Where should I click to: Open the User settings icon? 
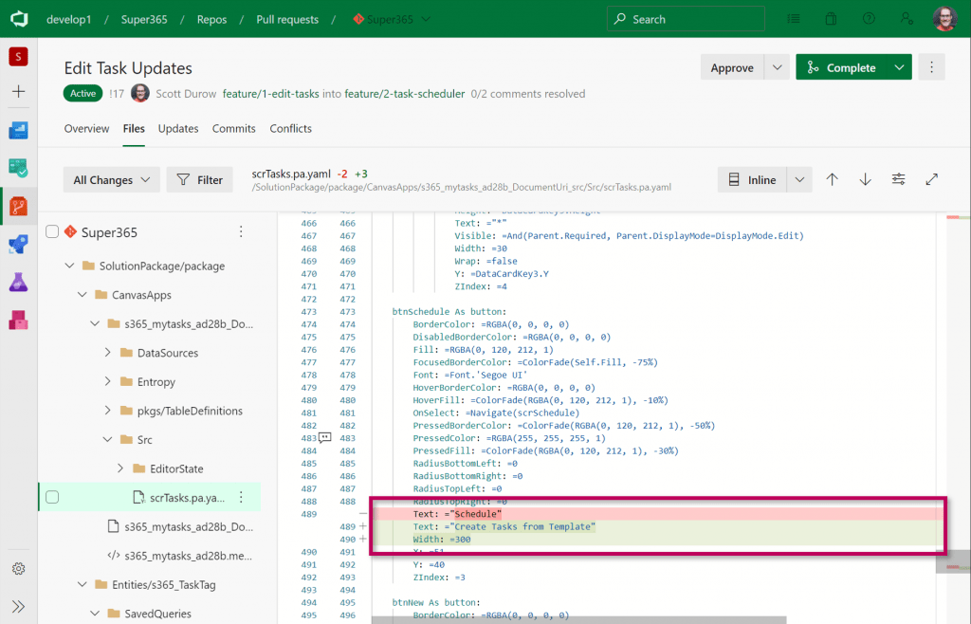tap(907, 19)
